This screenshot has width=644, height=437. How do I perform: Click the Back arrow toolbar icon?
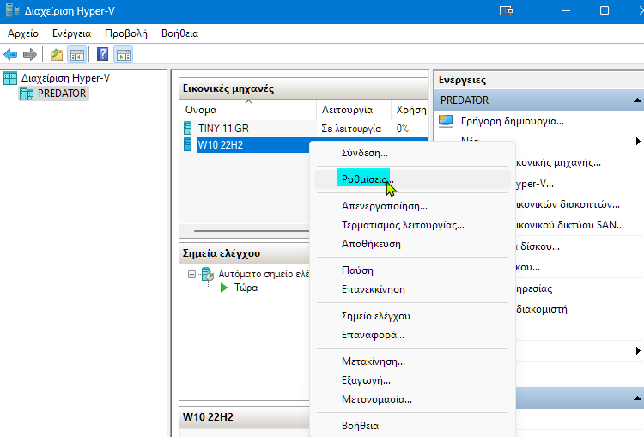[x=10, y=54]
